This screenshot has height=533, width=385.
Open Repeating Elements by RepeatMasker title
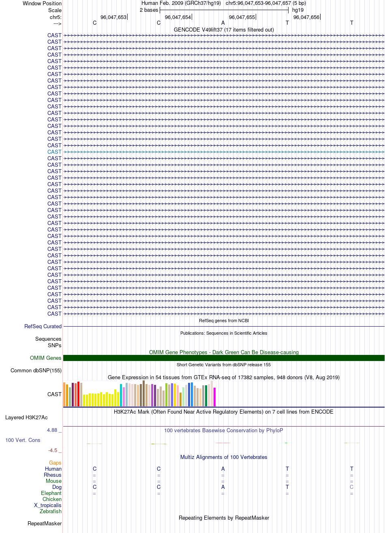pyautogui.click(x=224, y=518)
